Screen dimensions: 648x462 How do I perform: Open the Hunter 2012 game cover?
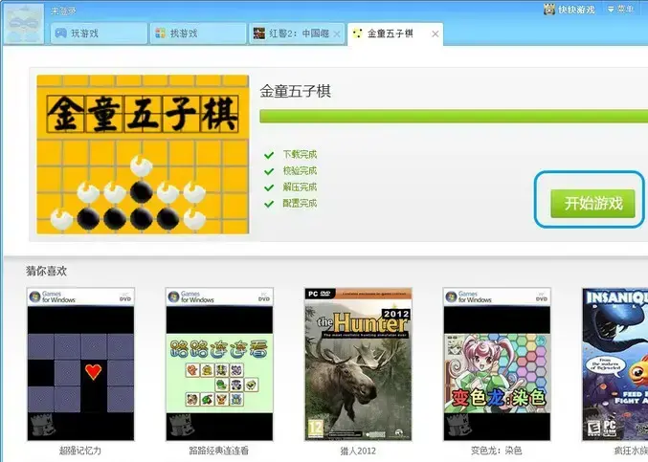358,364
